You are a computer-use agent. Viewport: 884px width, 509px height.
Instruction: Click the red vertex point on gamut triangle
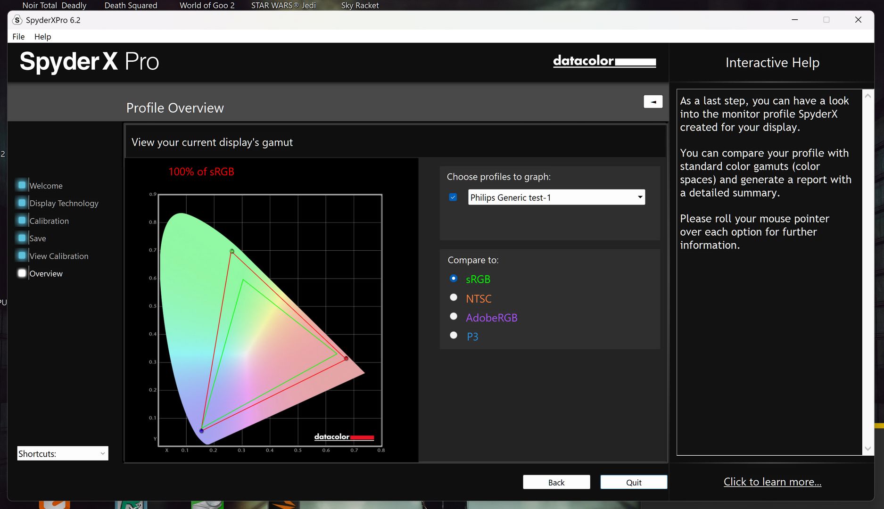click(x=346, y=359)
